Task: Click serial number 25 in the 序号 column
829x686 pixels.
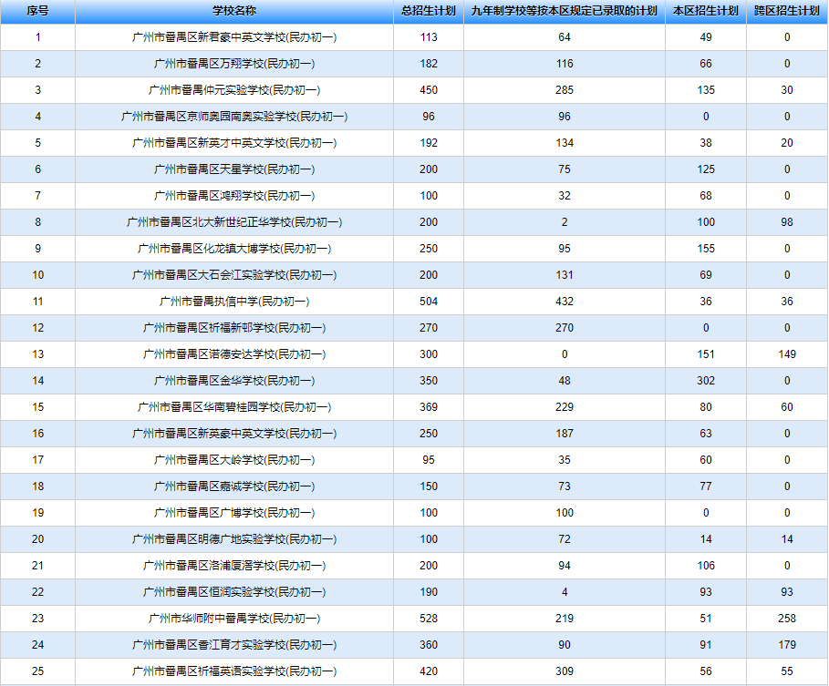Action: 37,671
